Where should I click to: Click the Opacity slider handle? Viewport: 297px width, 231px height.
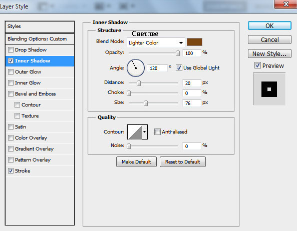point(178,53)
